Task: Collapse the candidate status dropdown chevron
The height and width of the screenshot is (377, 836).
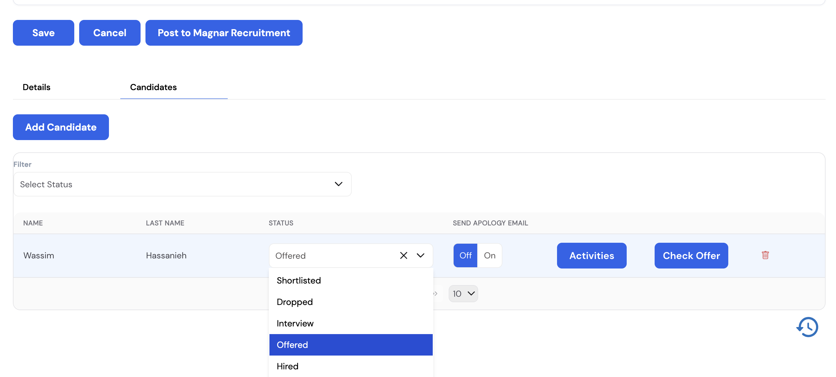Action: point(420,255)
